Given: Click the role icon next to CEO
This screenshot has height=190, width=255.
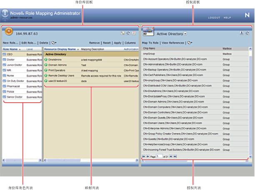Looking at the screenshot, I should click(x=5, y=54).
